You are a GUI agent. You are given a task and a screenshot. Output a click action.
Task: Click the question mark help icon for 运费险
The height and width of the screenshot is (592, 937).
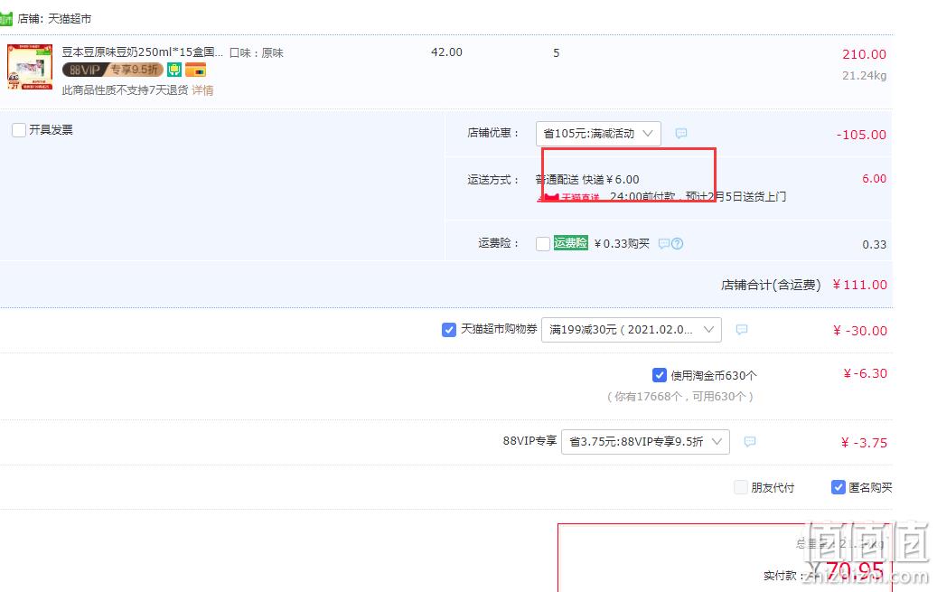(677, 243)
